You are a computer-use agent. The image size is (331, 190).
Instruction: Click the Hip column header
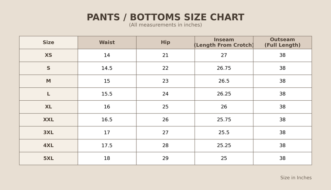pos(165,43)
